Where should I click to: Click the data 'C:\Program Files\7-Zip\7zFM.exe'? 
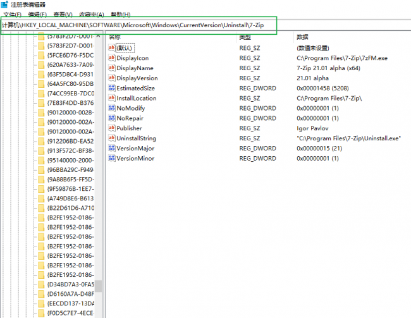coord(342,58)
